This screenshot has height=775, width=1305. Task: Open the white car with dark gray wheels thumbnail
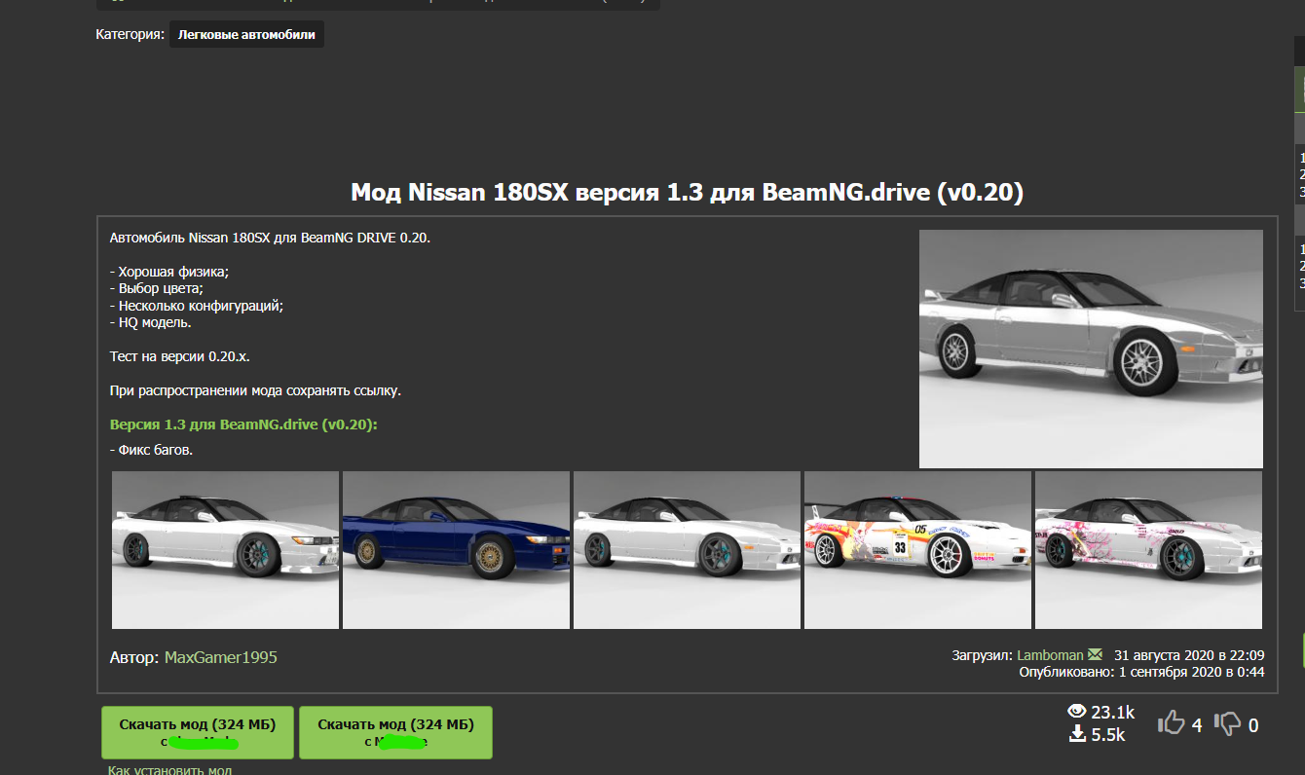tap(687, 550)
